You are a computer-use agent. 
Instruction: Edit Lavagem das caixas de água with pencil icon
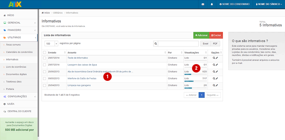[217, 65]
